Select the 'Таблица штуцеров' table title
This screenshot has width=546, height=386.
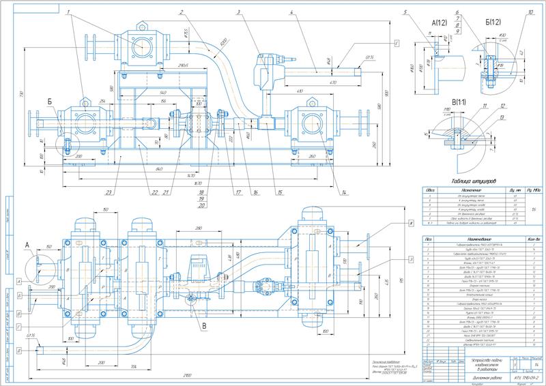click(474, 181)
